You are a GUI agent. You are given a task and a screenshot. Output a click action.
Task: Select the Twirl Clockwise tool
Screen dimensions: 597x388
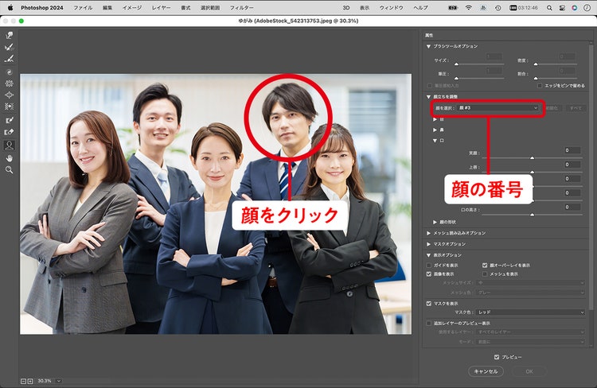pyautogui.click(x=9, y=72)
